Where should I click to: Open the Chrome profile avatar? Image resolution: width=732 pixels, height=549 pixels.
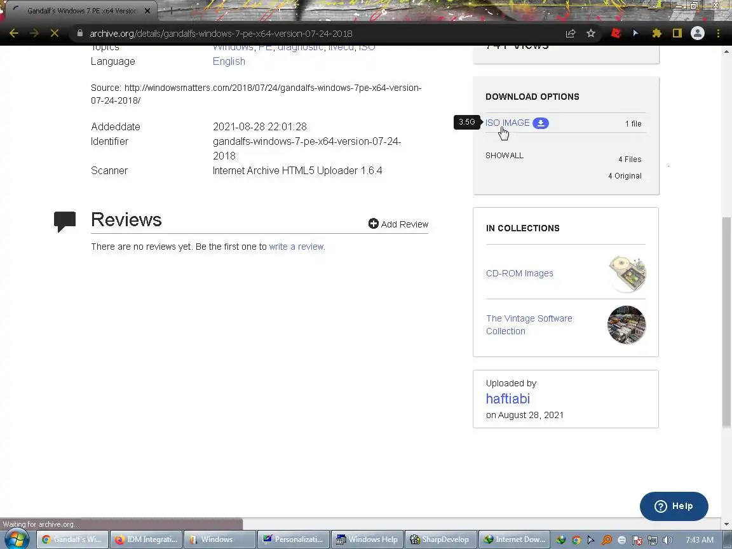coord(698,33)
